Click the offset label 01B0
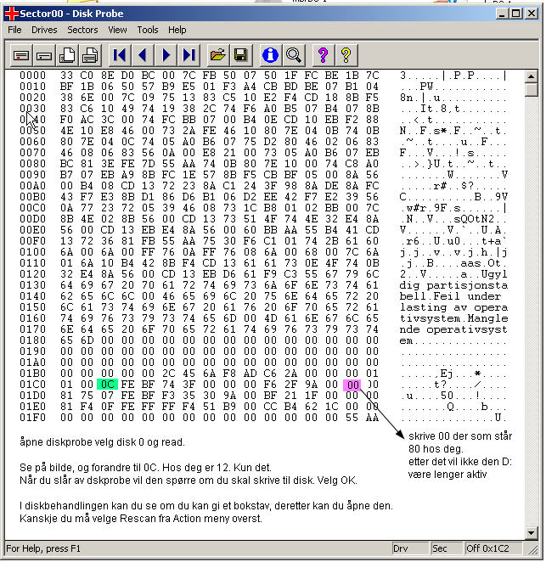This screenshot has height=562, width=546. [32, 374]
